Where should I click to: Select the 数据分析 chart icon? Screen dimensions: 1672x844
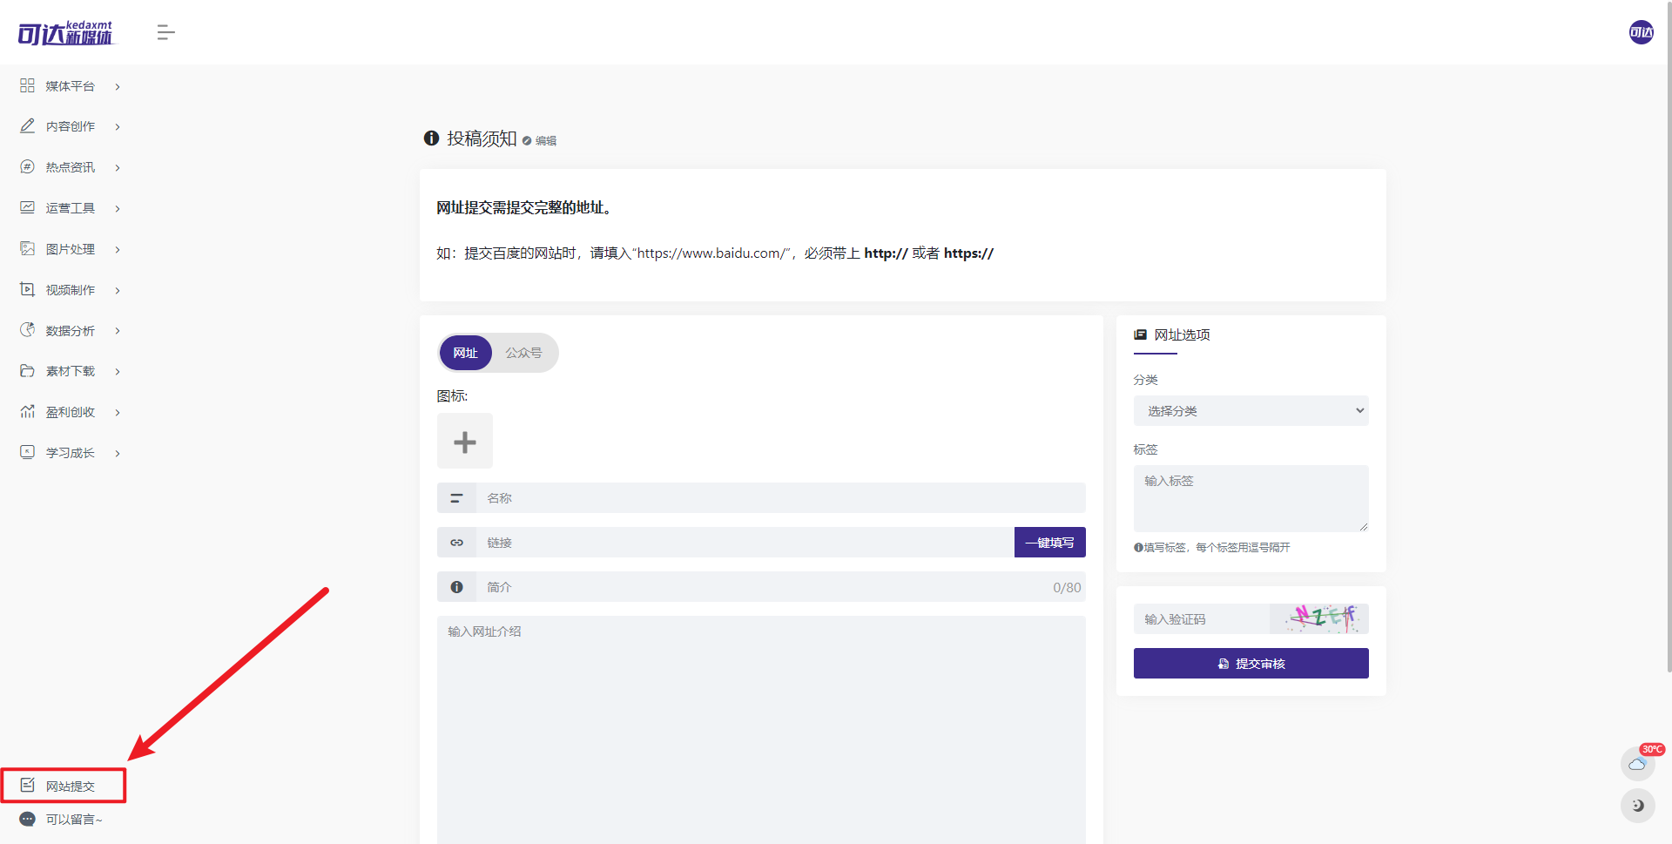click(26, 330)
